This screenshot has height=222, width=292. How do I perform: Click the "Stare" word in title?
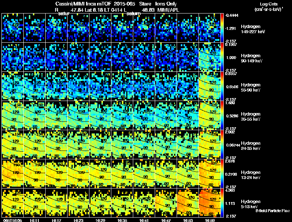tap(145, 4)
